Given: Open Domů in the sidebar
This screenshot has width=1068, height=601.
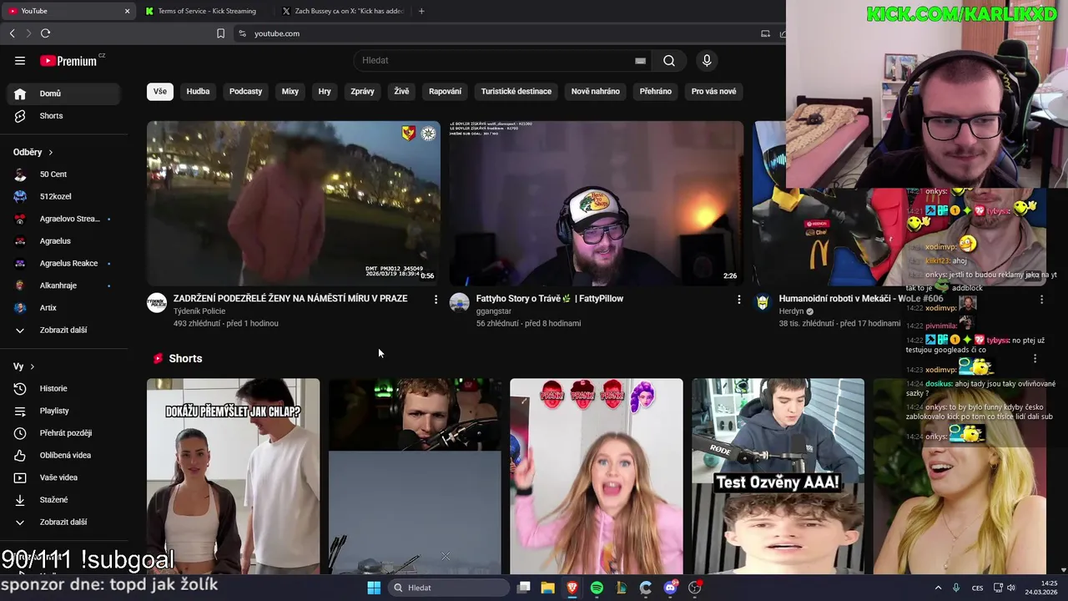Looking at the screenshot, I should point(64,93).
